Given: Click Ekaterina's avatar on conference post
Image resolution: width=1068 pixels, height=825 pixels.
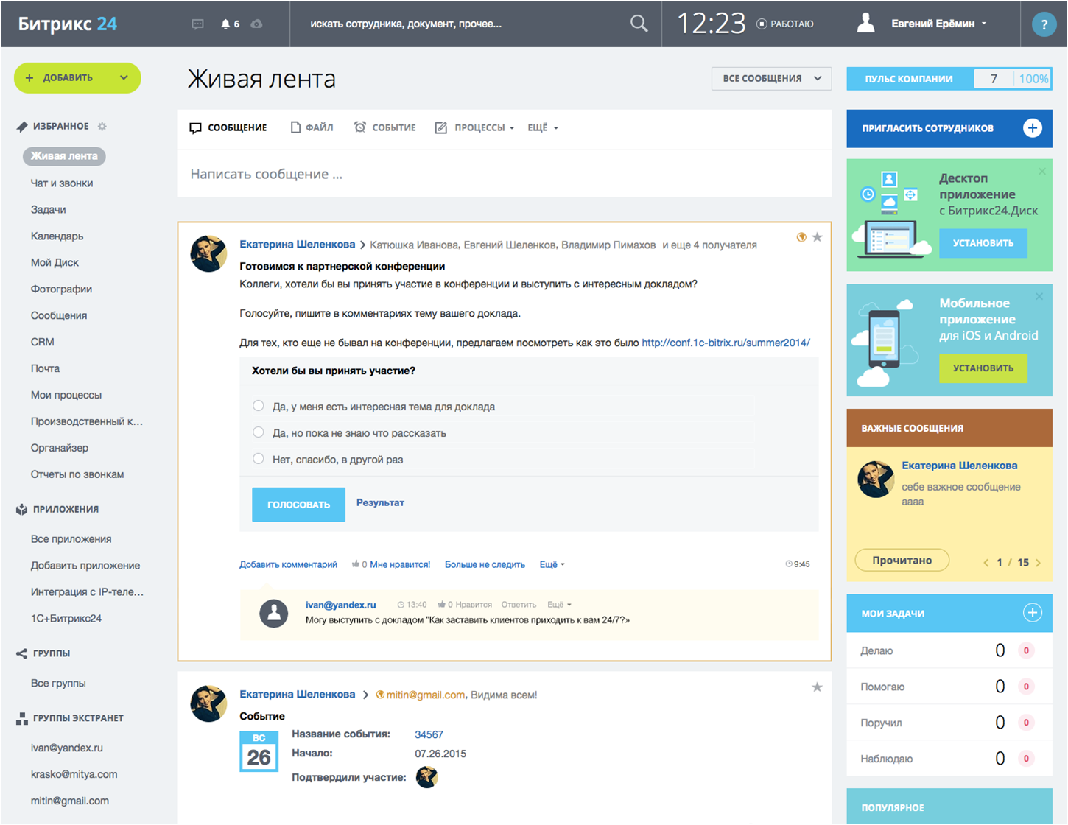Looking at the screenshot, I should click(x=209, y=254).
